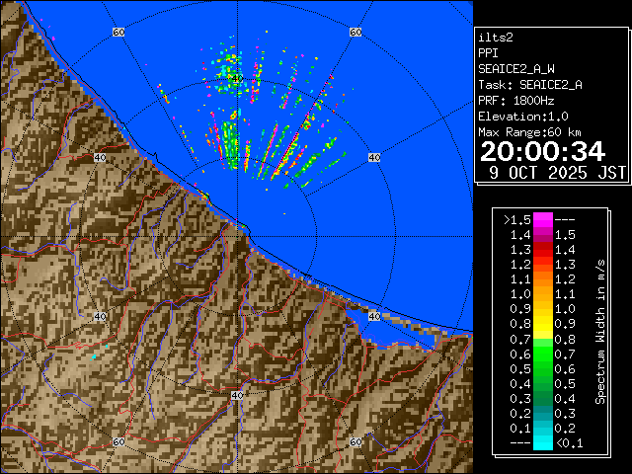Click the PPI scan type label
The width and height of the screenshot is (632, 474).
pyautogui.click(x=488, y=52)
